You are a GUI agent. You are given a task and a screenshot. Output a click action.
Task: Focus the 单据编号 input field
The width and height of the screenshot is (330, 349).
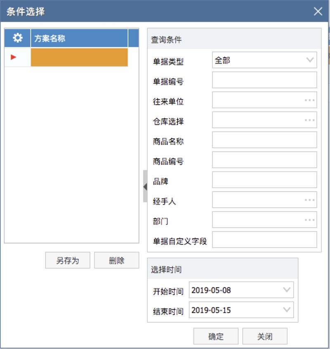(264, 80)
